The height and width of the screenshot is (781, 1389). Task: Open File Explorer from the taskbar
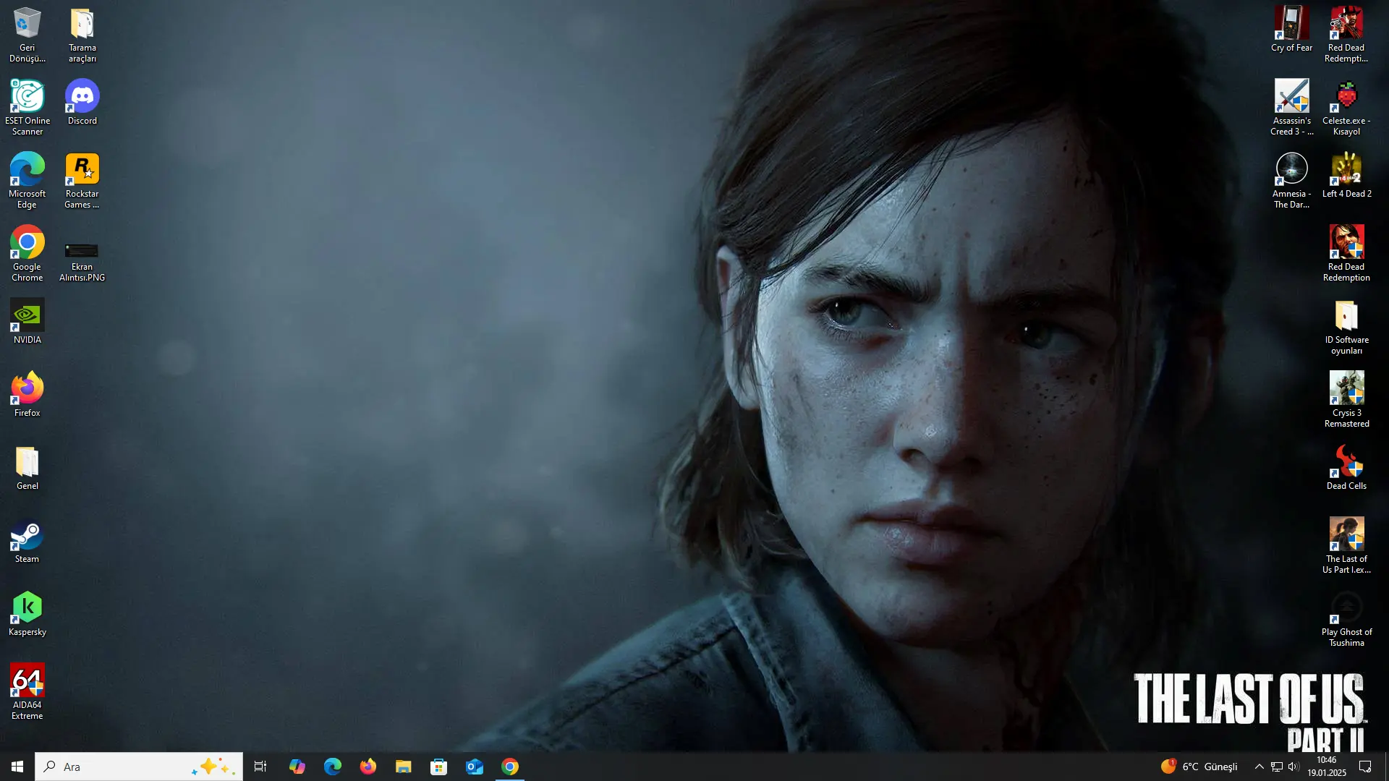[403, 767]
